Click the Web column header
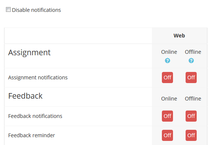Screen dimensions: 213x145 (x=179, y=36)
